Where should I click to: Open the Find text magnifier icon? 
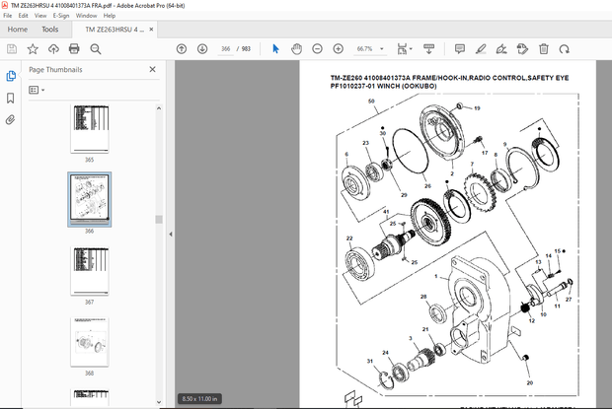click(x=96, y=48)
